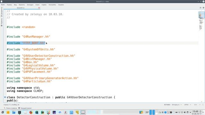Open the Правка menu
The image size is (205, 115).
click(x=9, y=5)
